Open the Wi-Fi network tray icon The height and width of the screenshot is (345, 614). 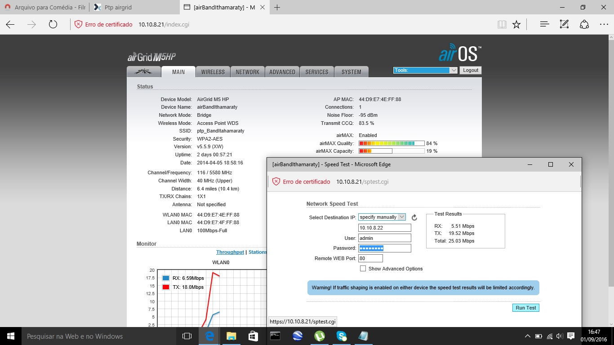click(549, 336)
